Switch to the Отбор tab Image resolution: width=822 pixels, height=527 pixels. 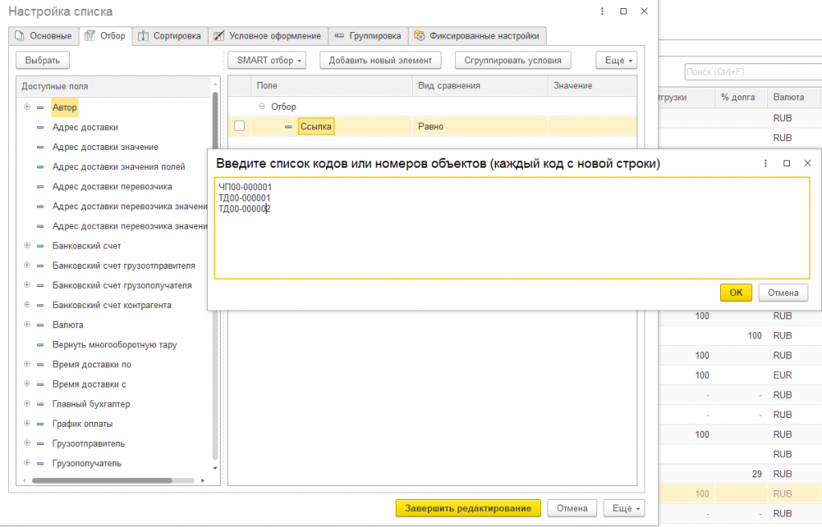(x=105, y=35)
